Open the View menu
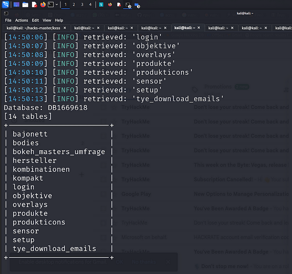Screen dimensions: 292x274 pos(47,20)
